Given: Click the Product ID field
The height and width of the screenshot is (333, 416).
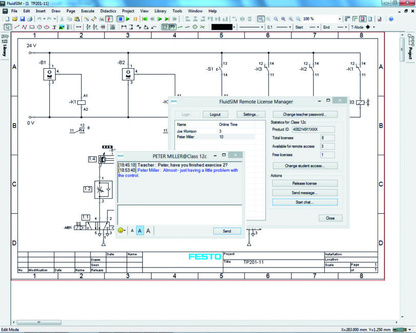Looking at the screenshot, I should click(314, 130).
